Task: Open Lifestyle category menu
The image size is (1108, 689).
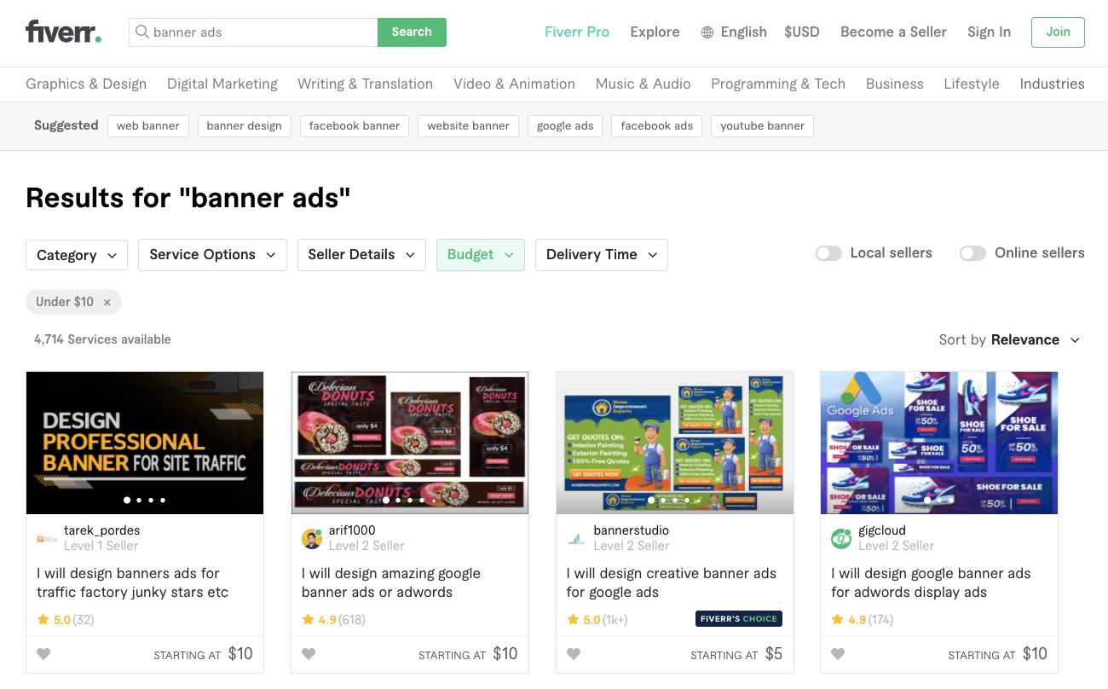Action: (972, 84)
